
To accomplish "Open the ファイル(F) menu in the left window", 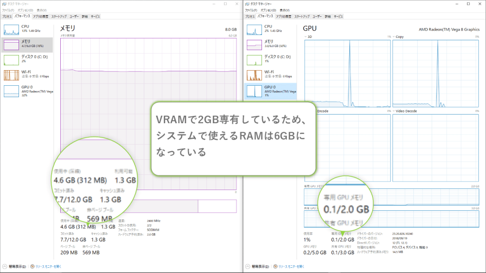I will (x=8, y=9).
